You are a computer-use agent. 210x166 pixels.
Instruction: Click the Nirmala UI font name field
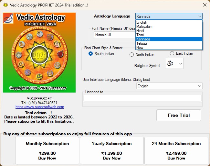click(115, 35)
